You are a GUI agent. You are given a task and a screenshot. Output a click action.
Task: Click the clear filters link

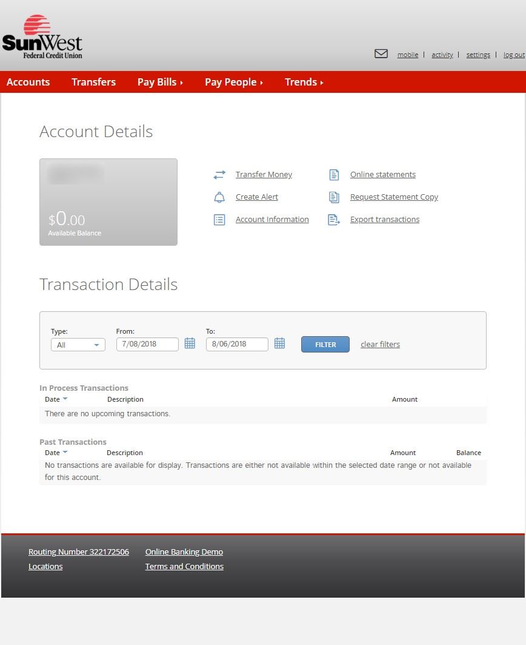click(380, 345)
